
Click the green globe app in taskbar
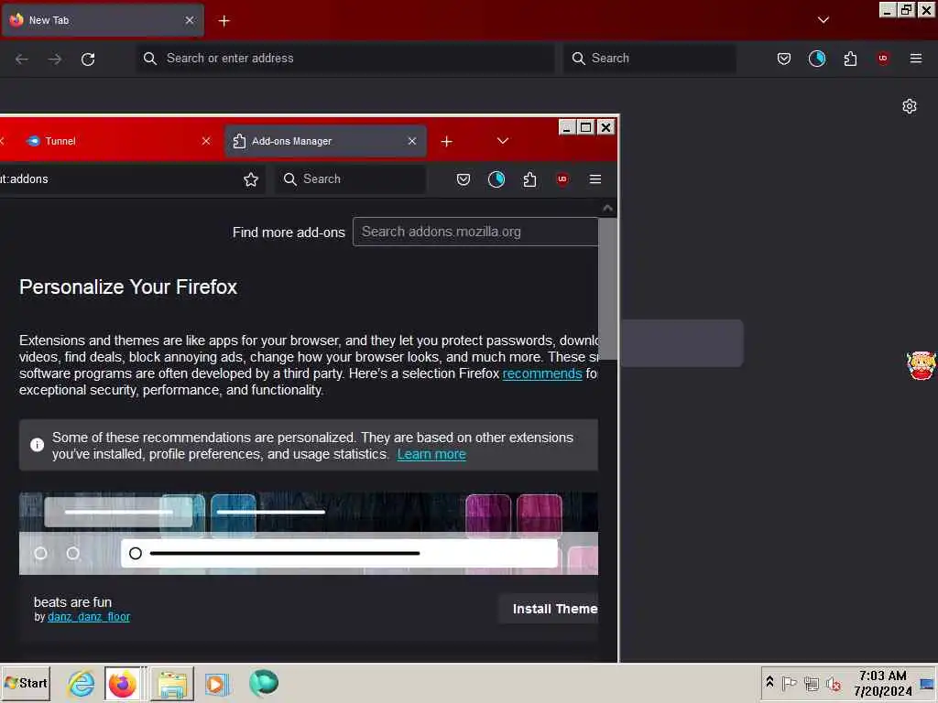pyautogui.click(x=263, y=683)
